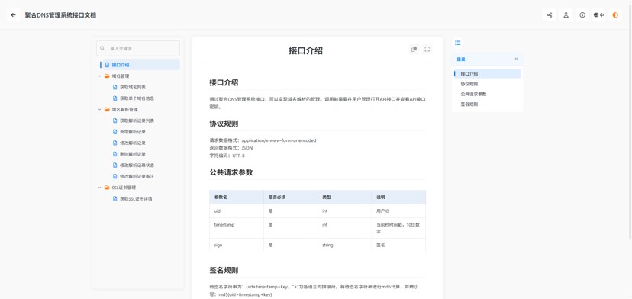This screenshot has height=299, width=632.
Task: Click the 用户ID description cell
Action: tap(398, 211)
